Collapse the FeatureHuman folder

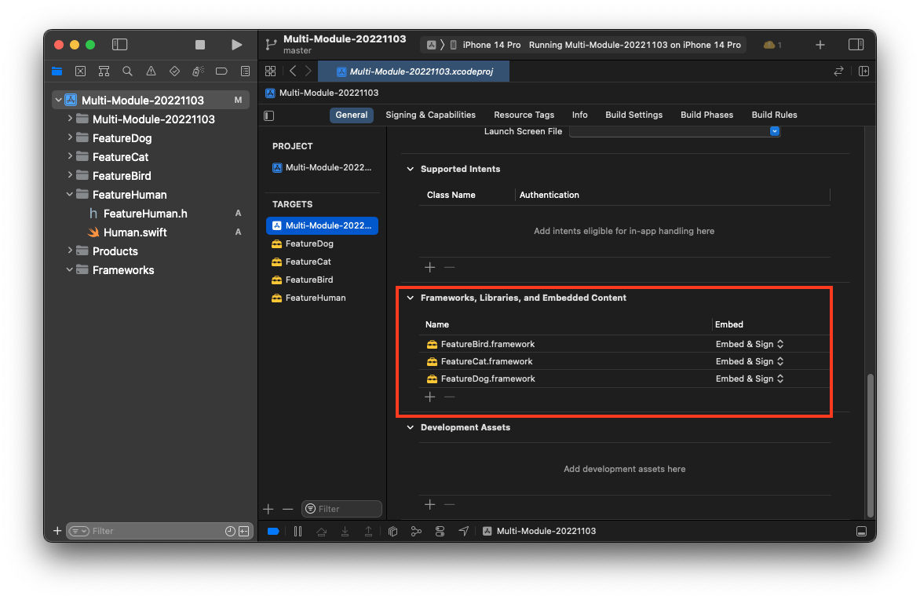tap(70, 194)
